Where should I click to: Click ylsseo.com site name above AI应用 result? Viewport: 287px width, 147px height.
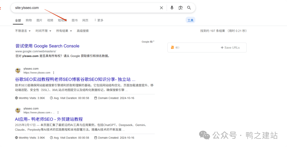click(x=31, y=109)
